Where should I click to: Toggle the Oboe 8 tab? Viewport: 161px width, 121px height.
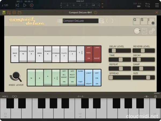39,54
